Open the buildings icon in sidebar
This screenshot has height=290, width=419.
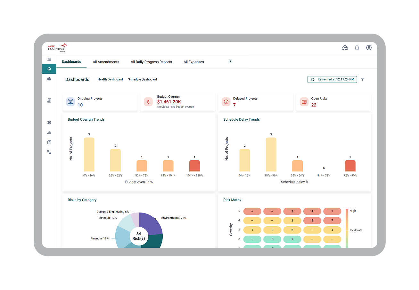(x=49, y=79)
